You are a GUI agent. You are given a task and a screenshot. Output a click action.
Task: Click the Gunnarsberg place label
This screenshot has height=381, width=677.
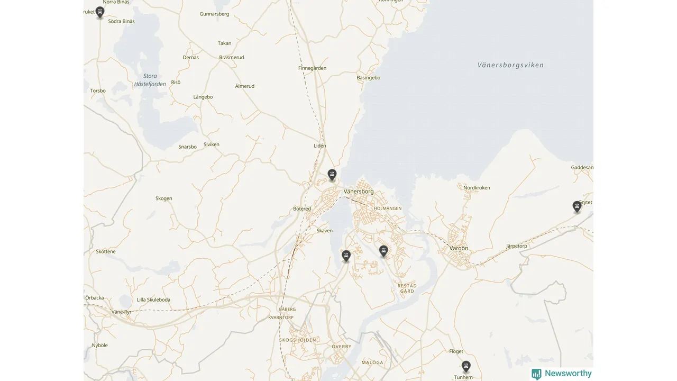click(x=214, y=14)
